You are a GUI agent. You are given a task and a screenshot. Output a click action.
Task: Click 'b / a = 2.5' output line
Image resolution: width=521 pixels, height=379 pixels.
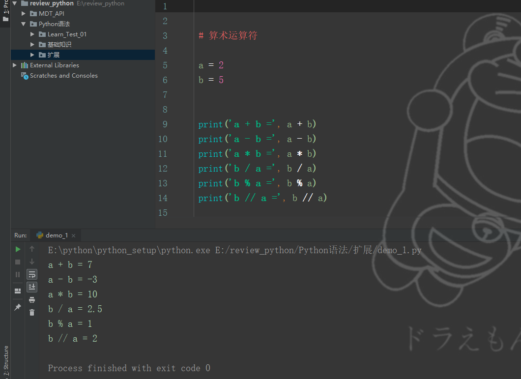tap(75, 309)
